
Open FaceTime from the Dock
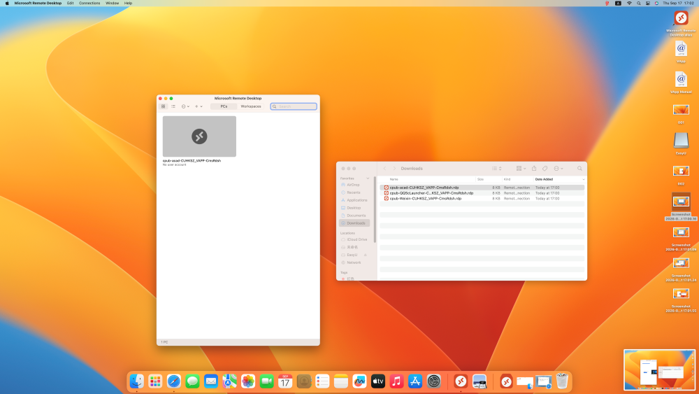[266, 381]
